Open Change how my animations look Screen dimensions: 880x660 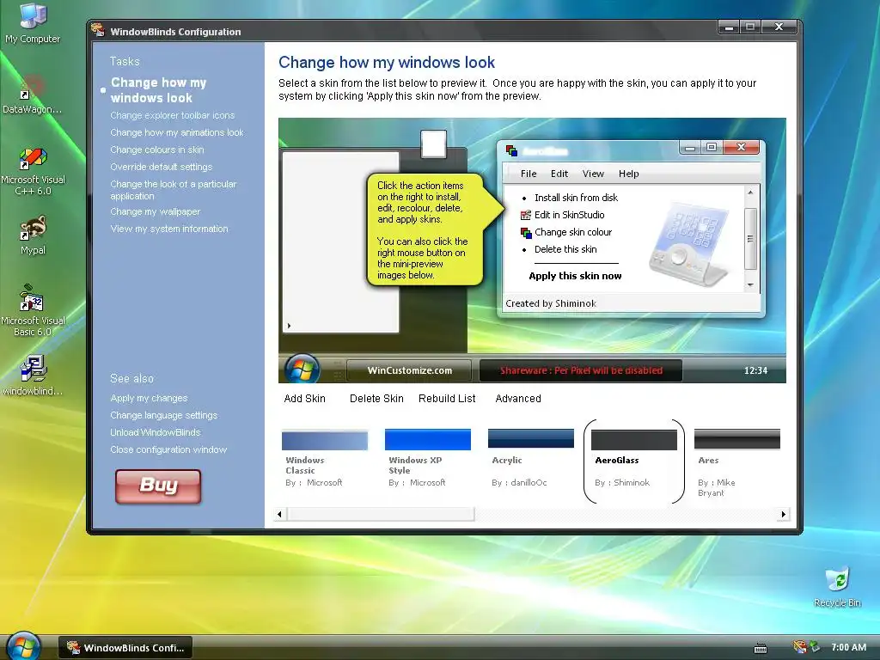pyautogui.click(x=177, y=132)
